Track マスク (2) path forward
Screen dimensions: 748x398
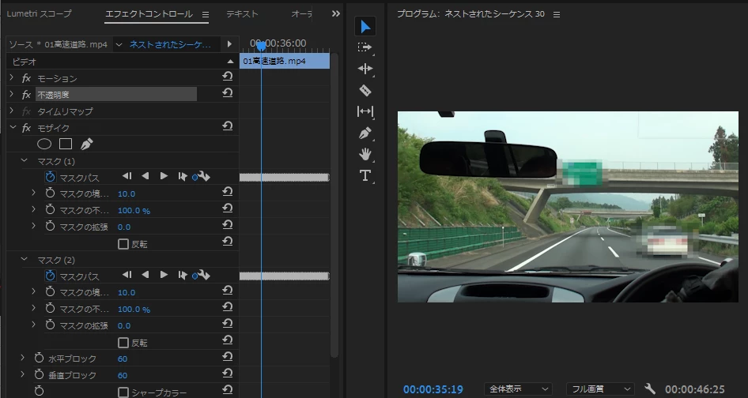(164, 275)
